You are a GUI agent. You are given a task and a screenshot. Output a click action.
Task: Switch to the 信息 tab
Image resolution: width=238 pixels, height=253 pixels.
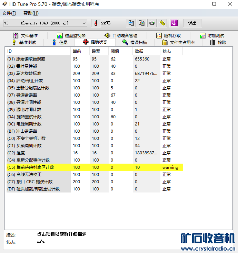[x=59, y=42]
